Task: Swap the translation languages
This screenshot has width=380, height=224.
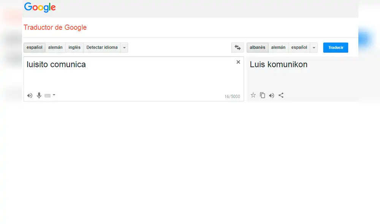Action: coord(237,47)
